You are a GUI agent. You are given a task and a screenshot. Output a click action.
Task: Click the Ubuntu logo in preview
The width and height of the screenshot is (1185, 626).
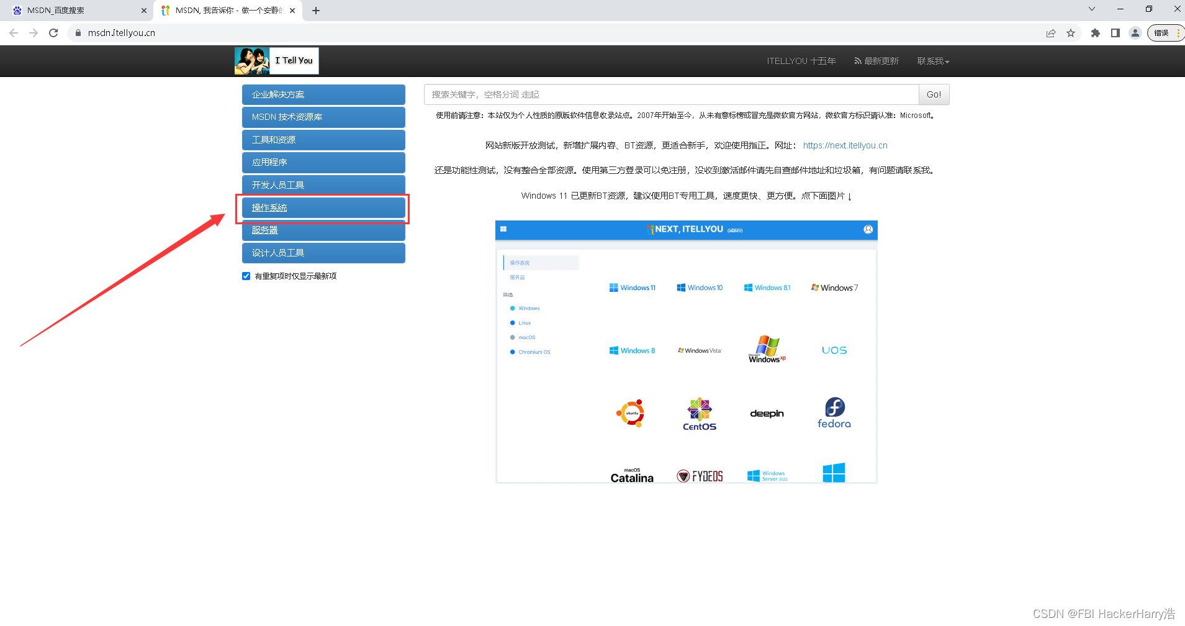pos(631,413)
